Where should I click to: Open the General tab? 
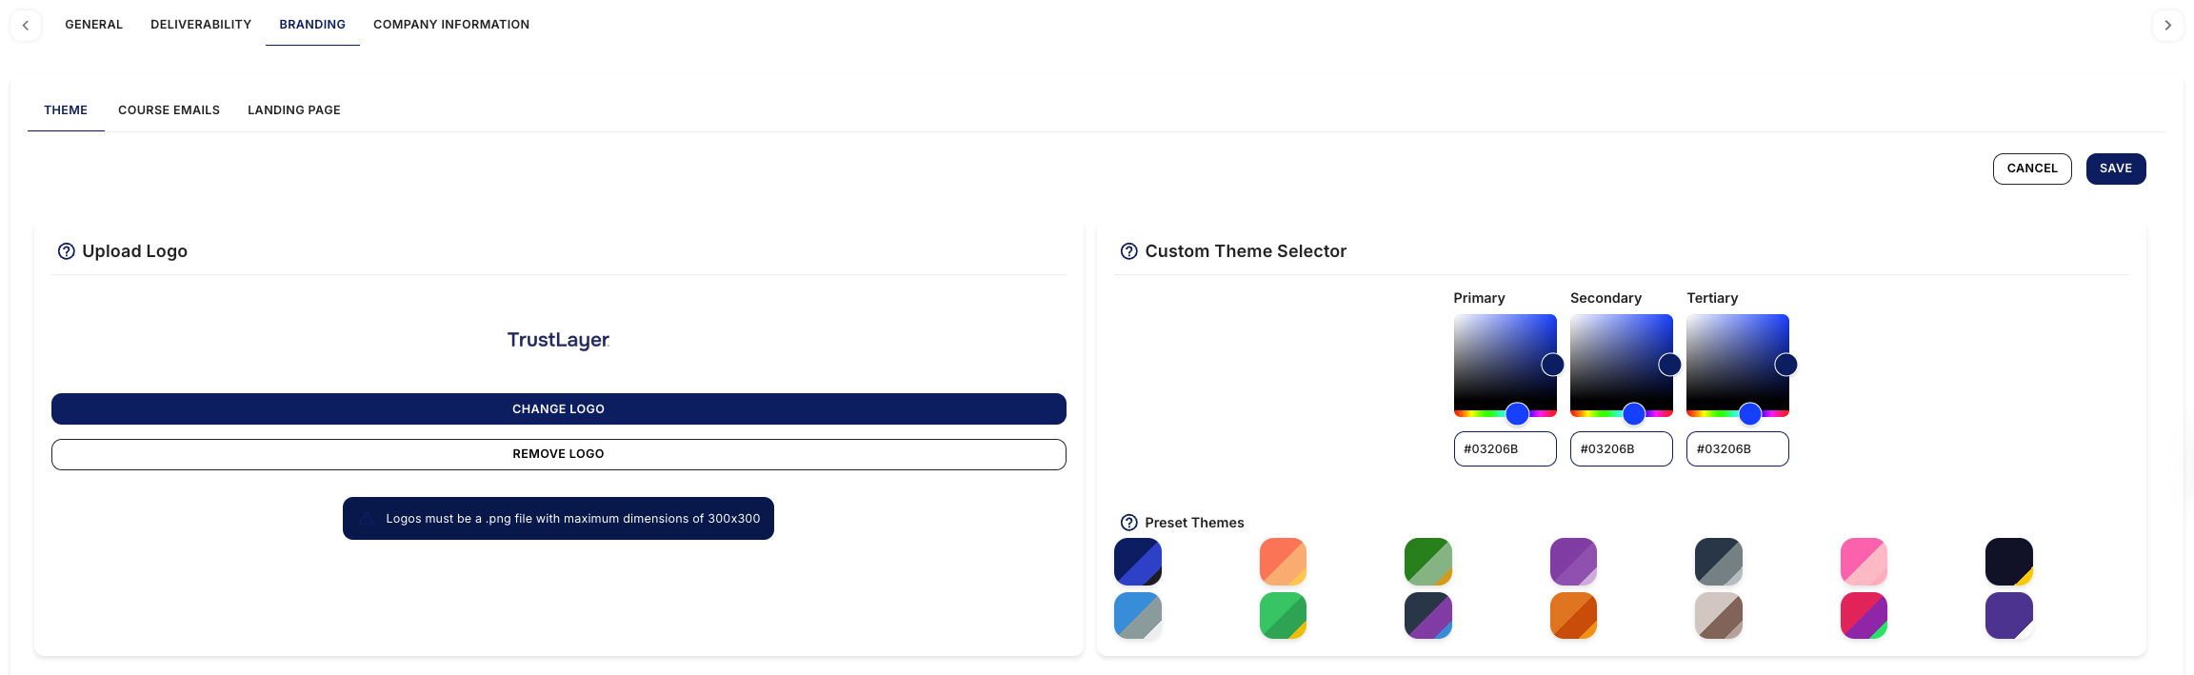[93, 25]
